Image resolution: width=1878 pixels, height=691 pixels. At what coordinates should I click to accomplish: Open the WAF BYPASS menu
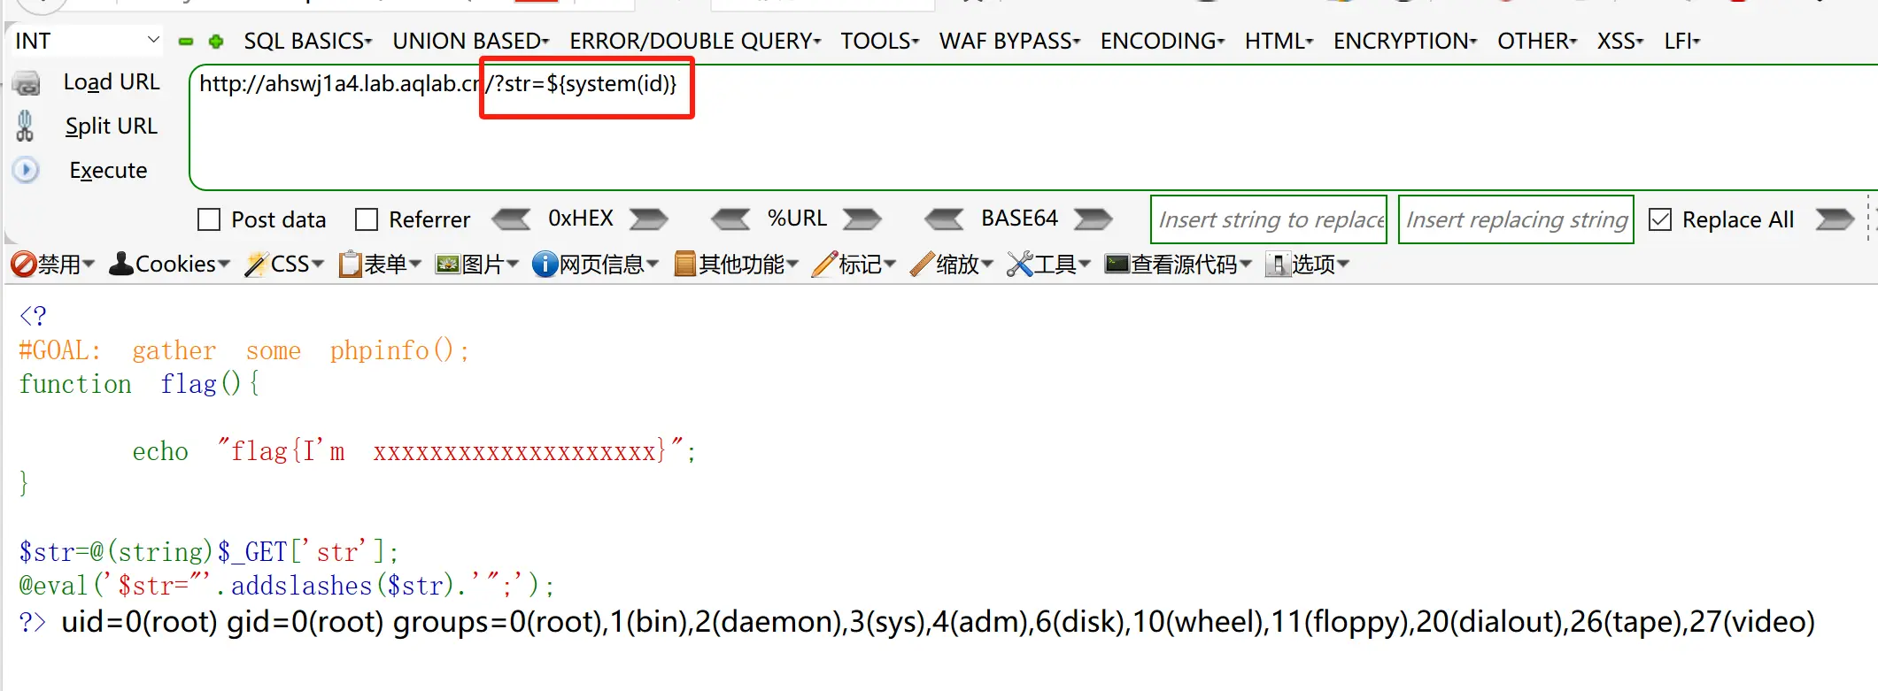pyautogui.click(x=1009, y=42)
